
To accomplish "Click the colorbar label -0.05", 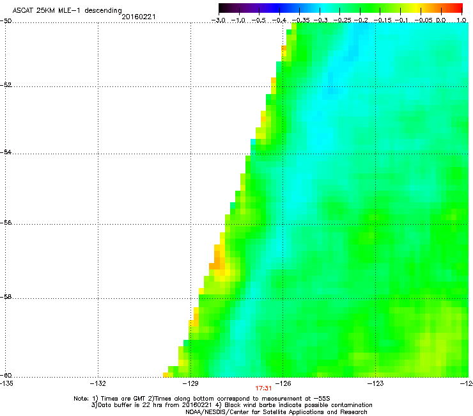I will click(x=423, y=20).
